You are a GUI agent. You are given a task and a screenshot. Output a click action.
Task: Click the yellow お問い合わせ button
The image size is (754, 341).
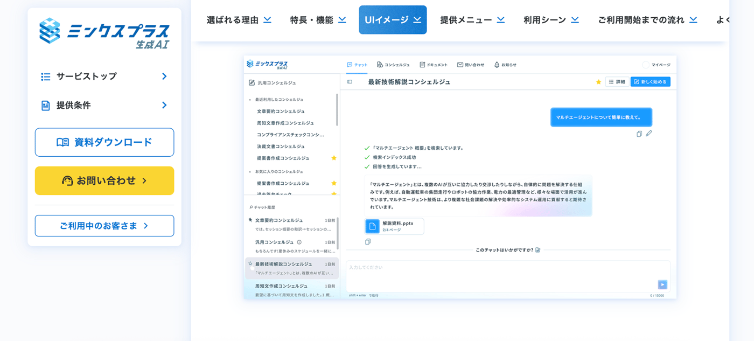104,180
